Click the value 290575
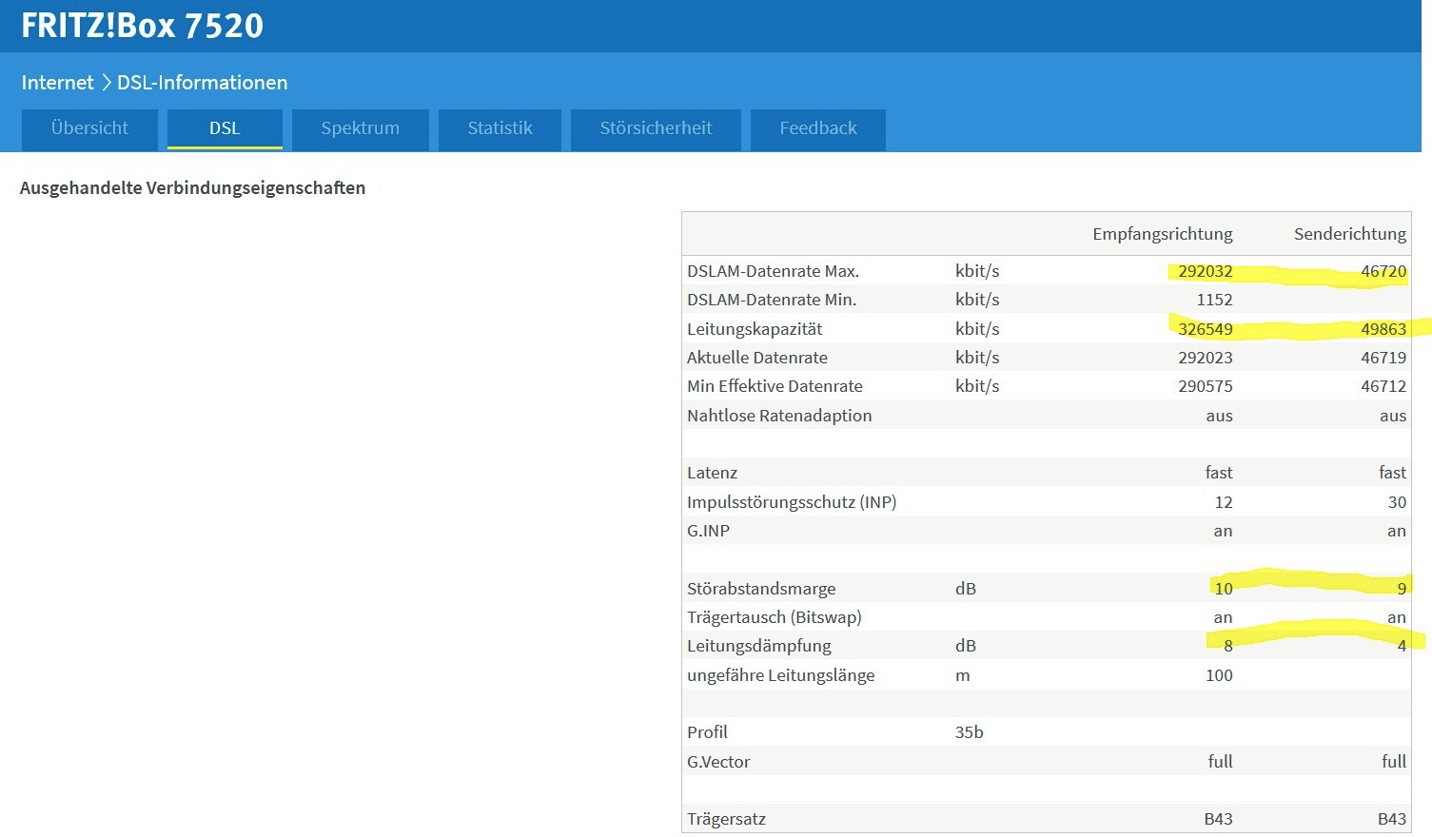1432x837 pixels. coord(1205,386)
